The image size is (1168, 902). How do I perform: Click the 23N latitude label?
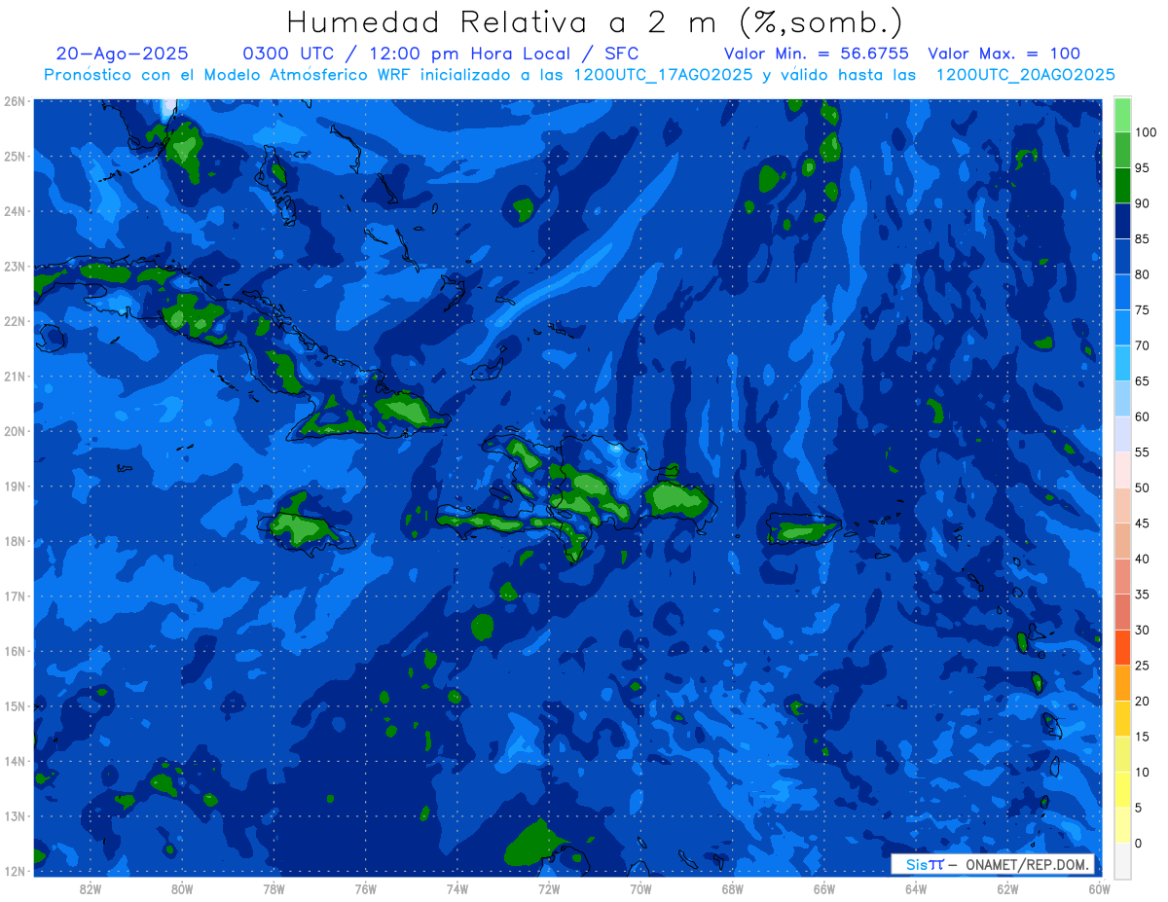click(x=15, y=266)
